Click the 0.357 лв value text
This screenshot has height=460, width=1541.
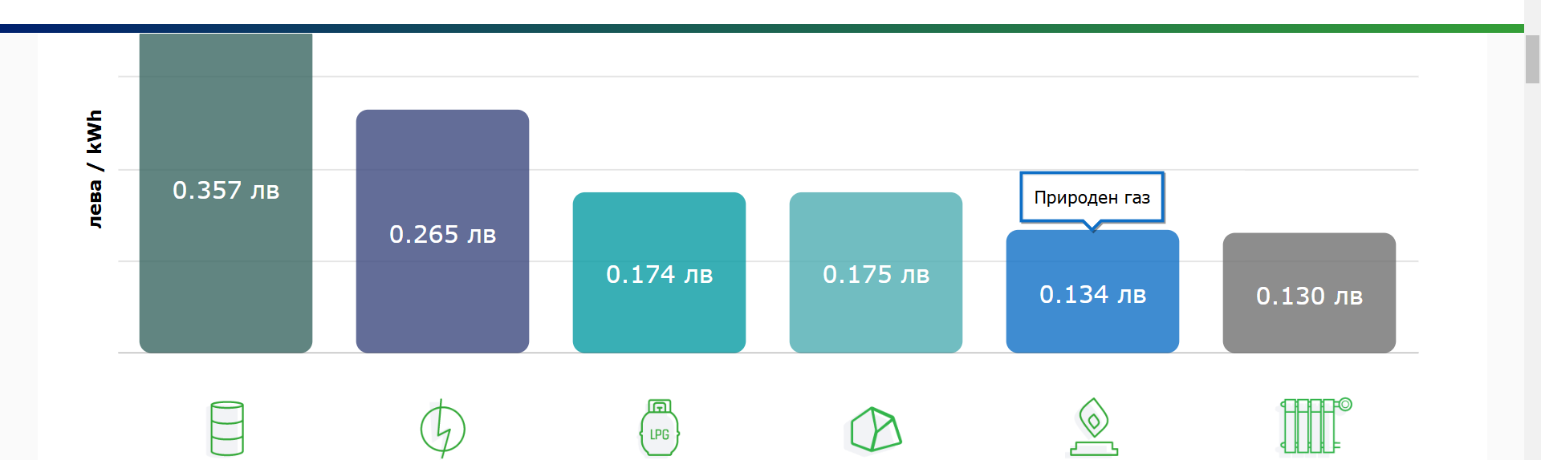[x=226, y=190]
